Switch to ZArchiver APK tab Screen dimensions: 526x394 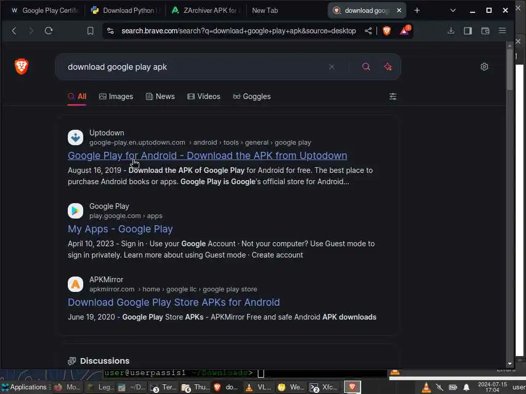click(205, 10)
